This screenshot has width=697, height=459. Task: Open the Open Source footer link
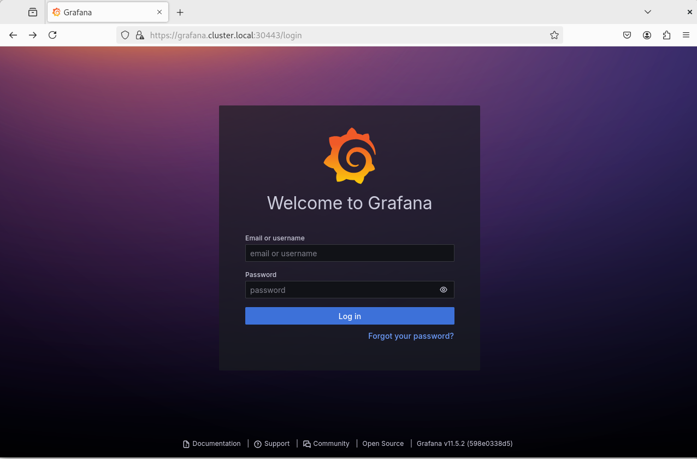pyautogui.click(x=383, y=444)
